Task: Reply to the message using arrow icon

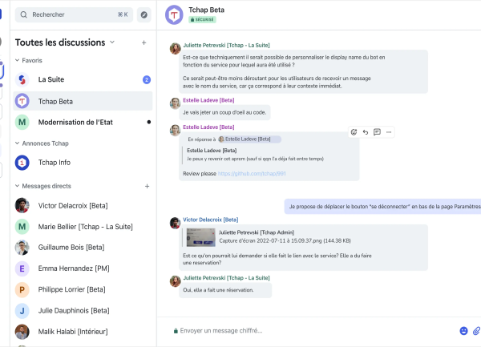Action: tap(366, 132)
